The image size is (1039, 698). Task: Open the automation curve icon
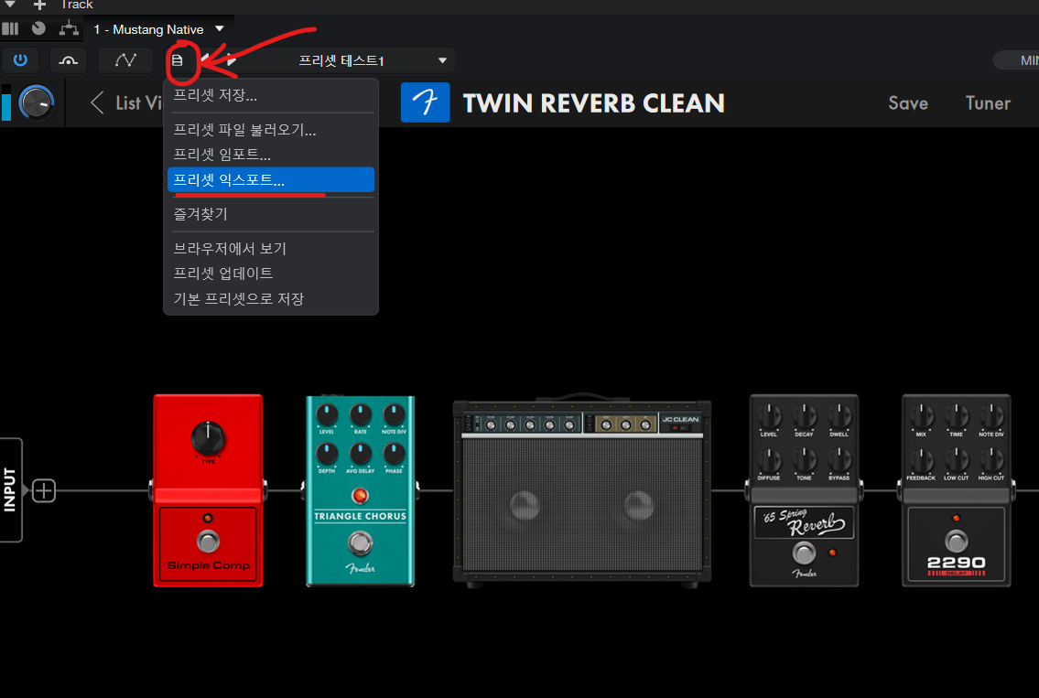125,60
